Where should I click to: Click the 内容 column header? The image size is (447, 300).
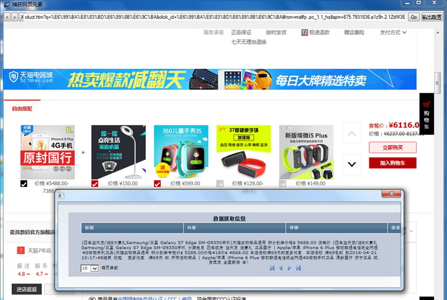234,227
